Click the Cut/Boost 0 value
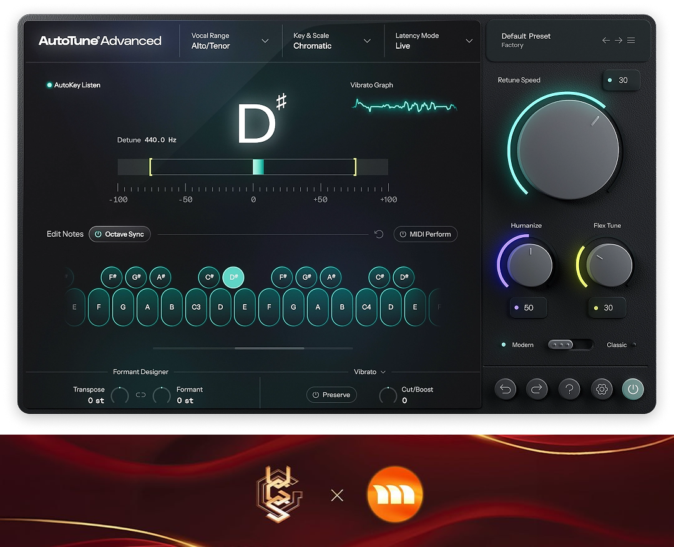The width and height of the screenshot is (674, 547). 404,400
